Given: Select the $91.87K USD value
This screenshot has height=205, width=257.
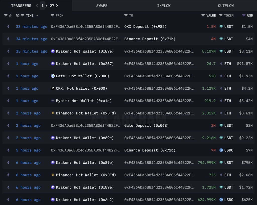Looking at the screenshot, I should coord(245,64).
